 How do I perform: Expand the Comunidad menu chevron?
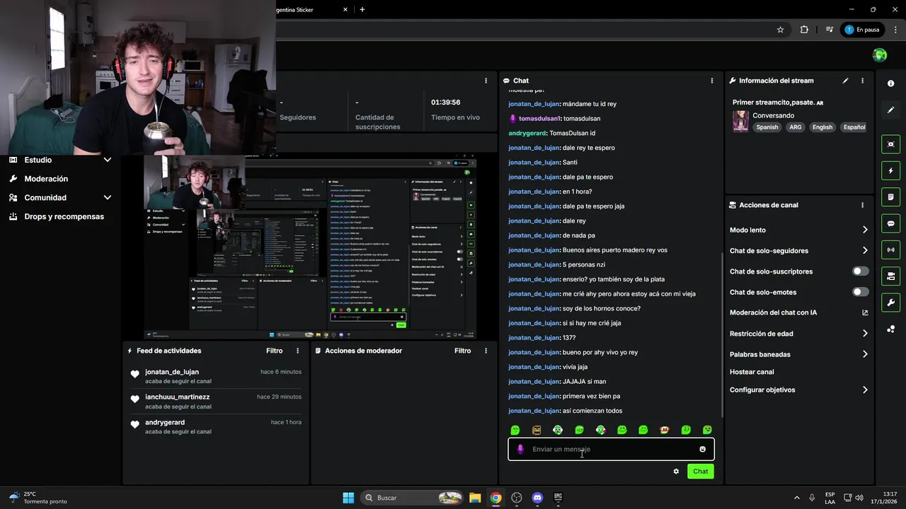[108, 198]
